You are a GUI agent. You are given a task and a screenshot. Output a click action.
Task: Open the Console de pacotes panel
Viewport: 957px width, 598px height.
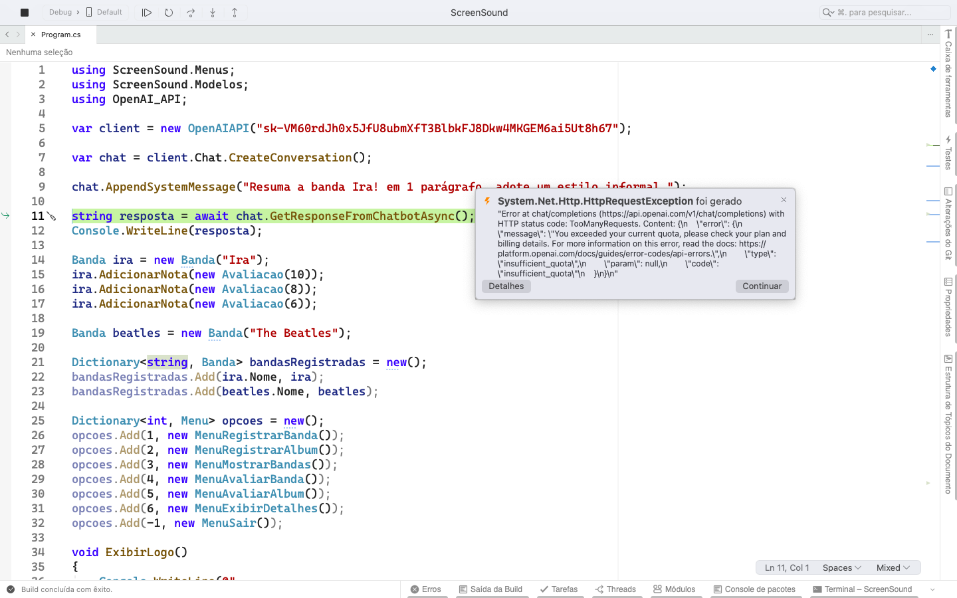[754, 589]
